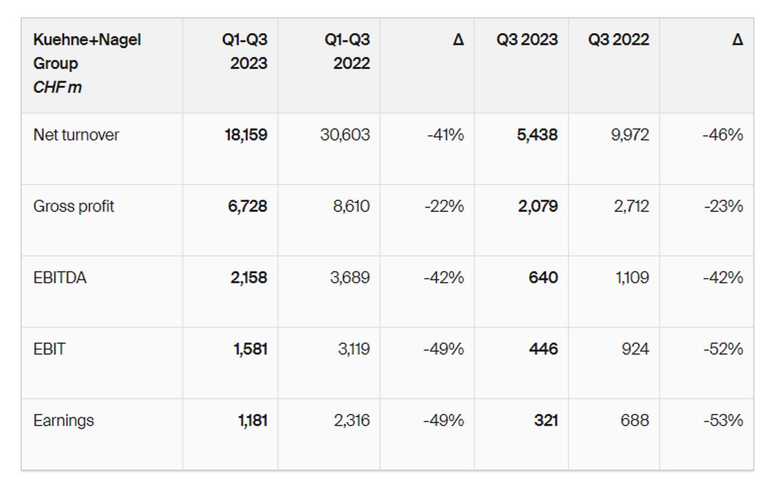Select the Q1-Q3 2022 column header
This screenshot has width=776, height=485.
click(x=348, y=52)
